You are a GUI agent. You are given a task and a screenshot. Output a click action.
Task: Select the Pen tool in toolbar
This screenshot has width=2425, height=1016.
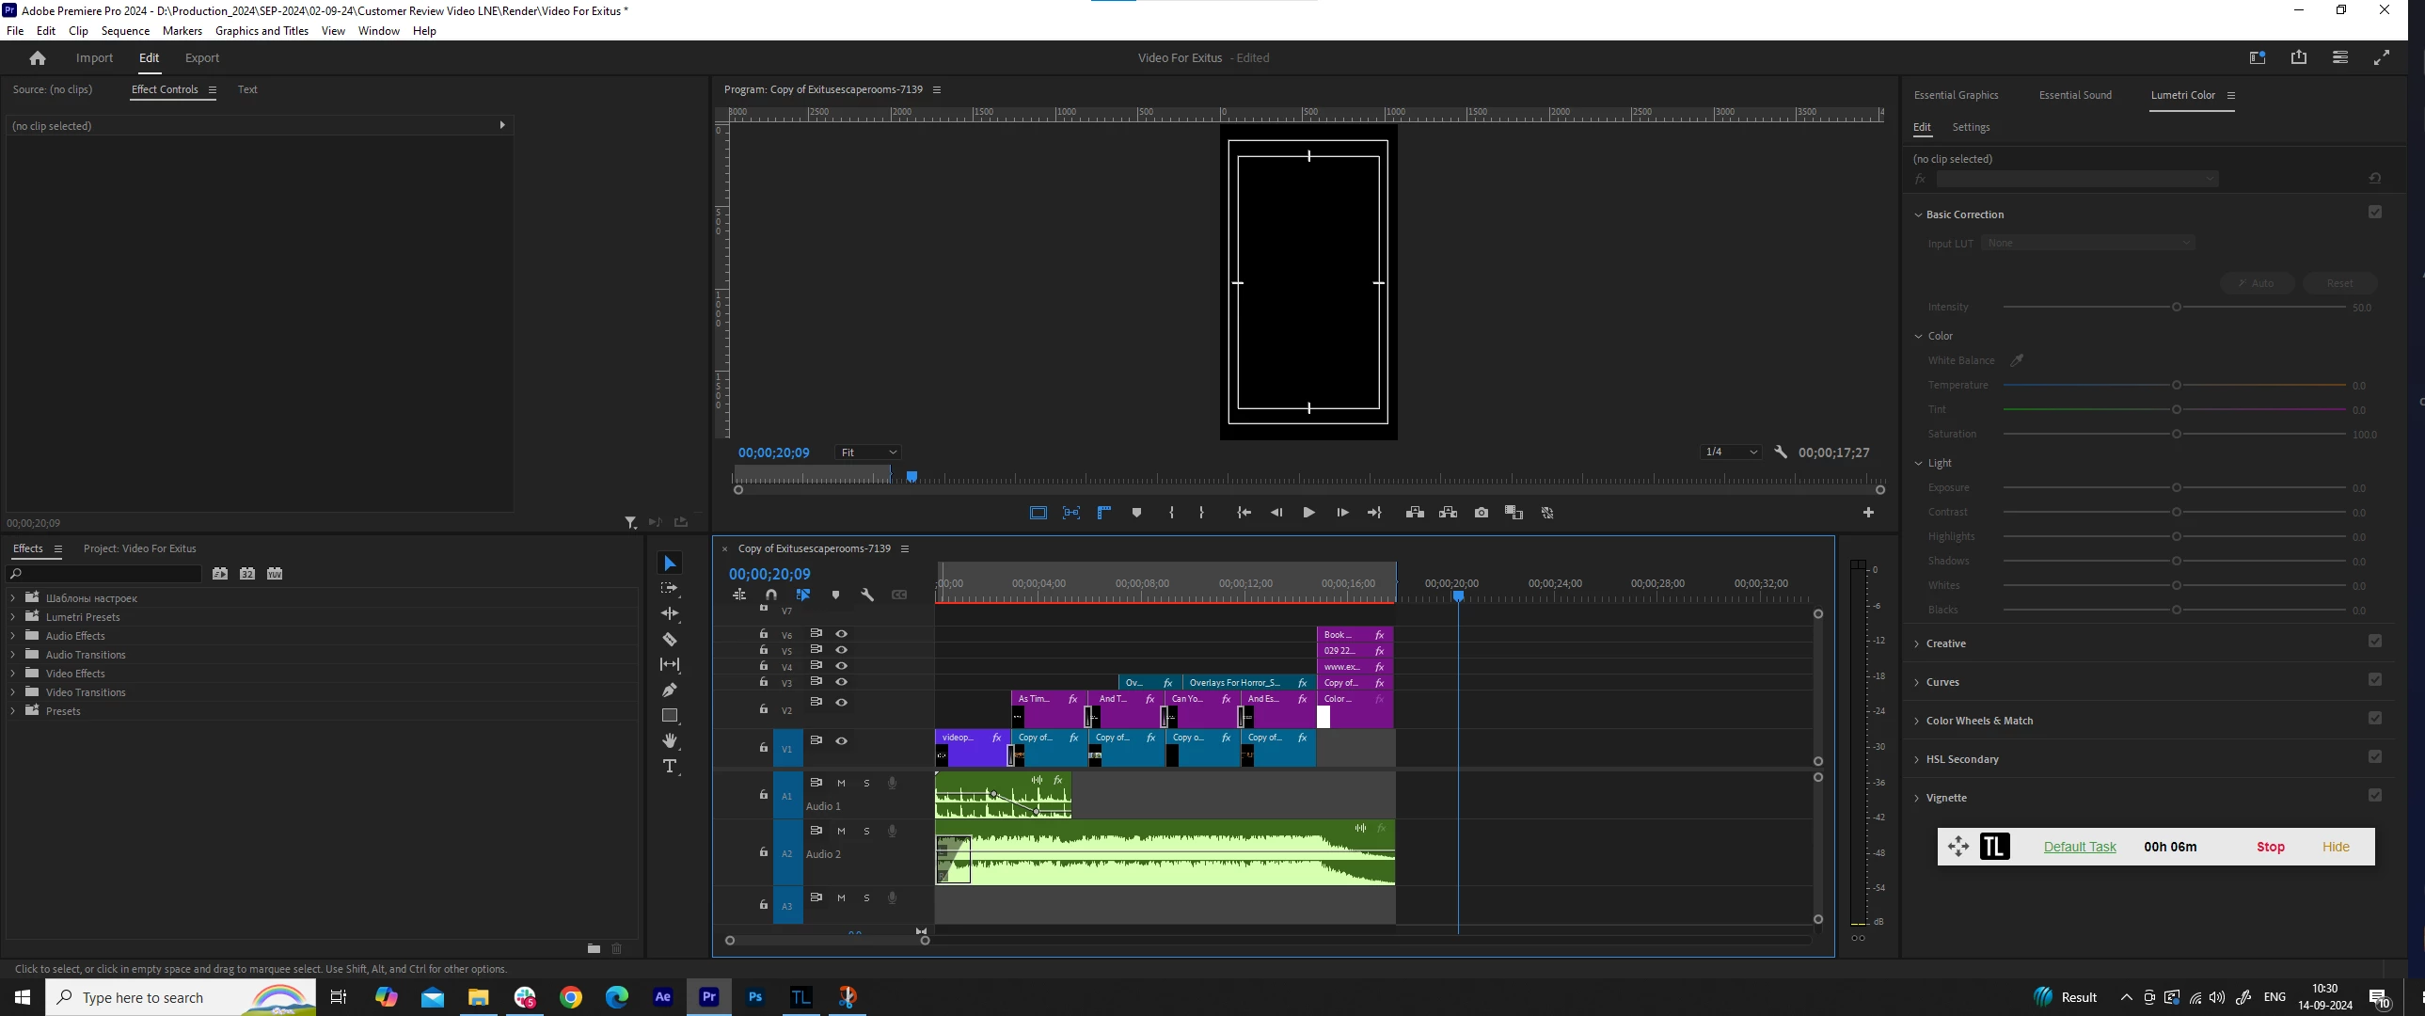(x=670, y=691)
